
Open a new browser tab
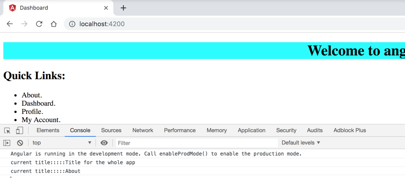[123, 8]
